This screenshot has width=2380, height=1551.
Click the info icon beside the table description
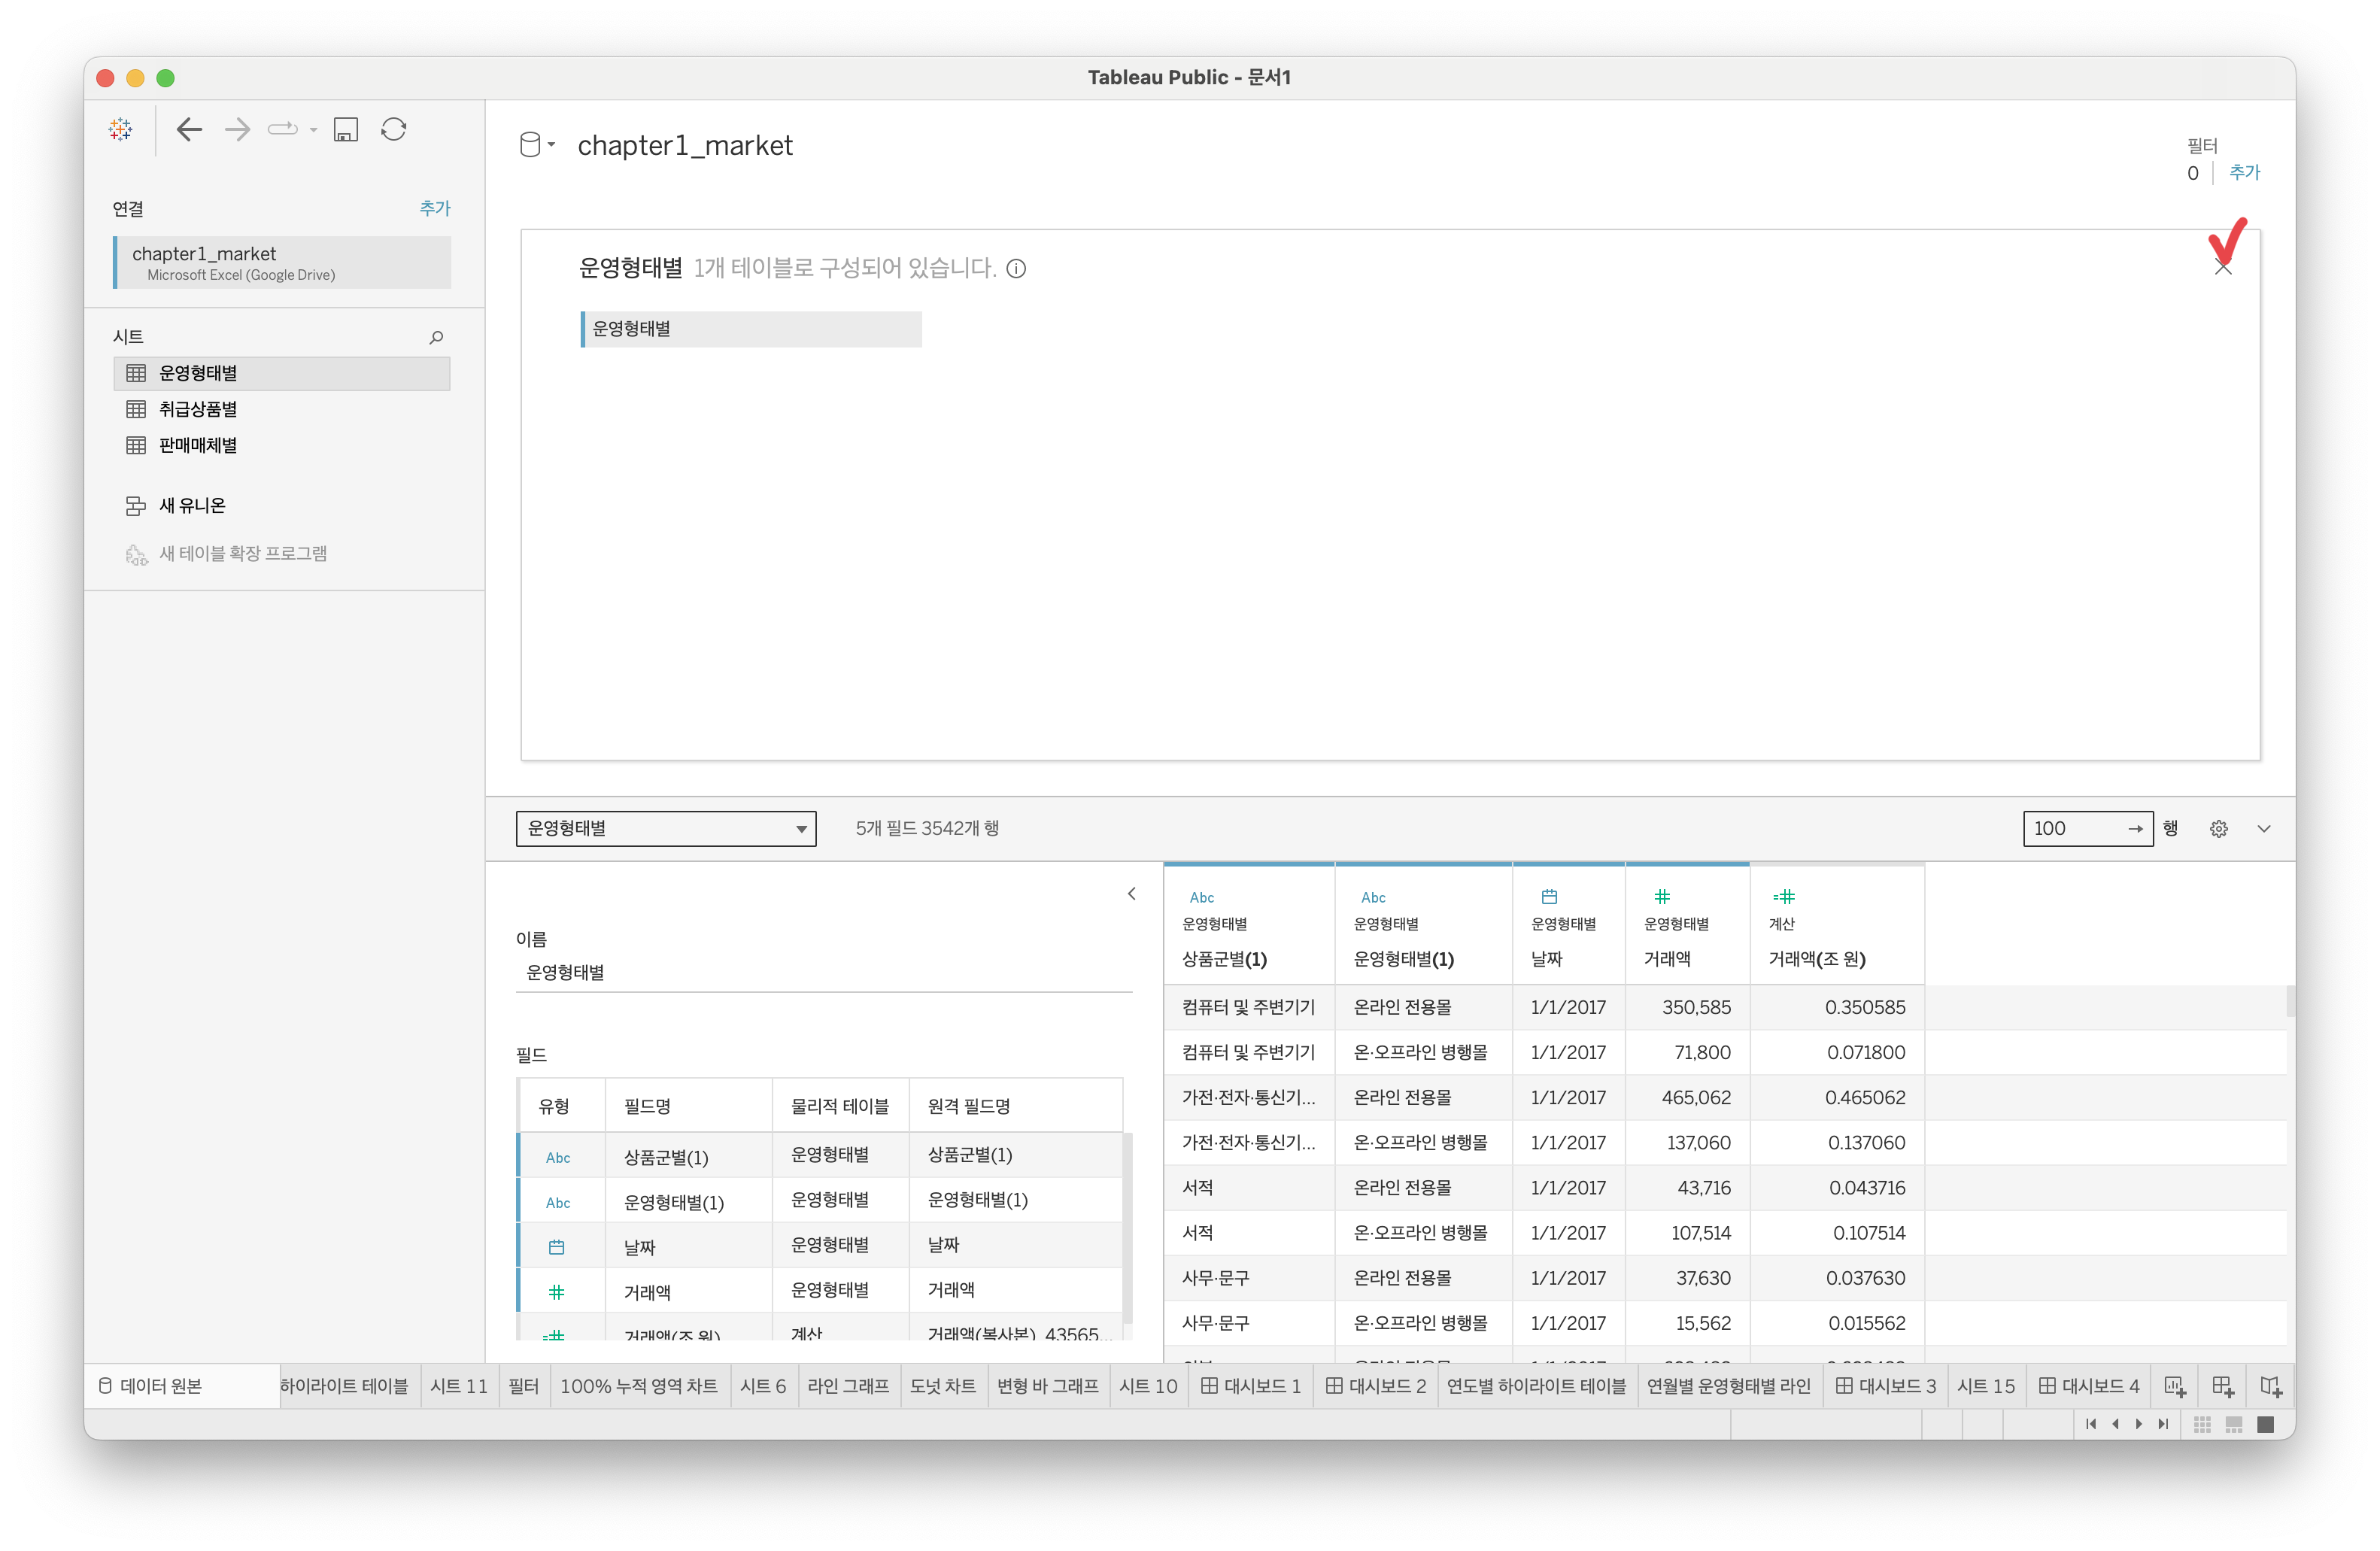click(1016, 269)
